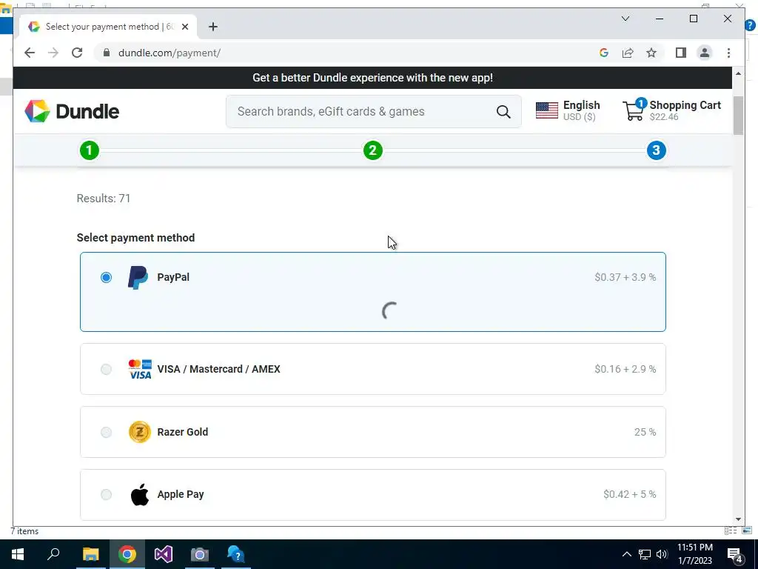The width and height of the screenshot is (758, 569).
Task: Click the Apple Pay logo icon
Action: click(x=140, y=494)
